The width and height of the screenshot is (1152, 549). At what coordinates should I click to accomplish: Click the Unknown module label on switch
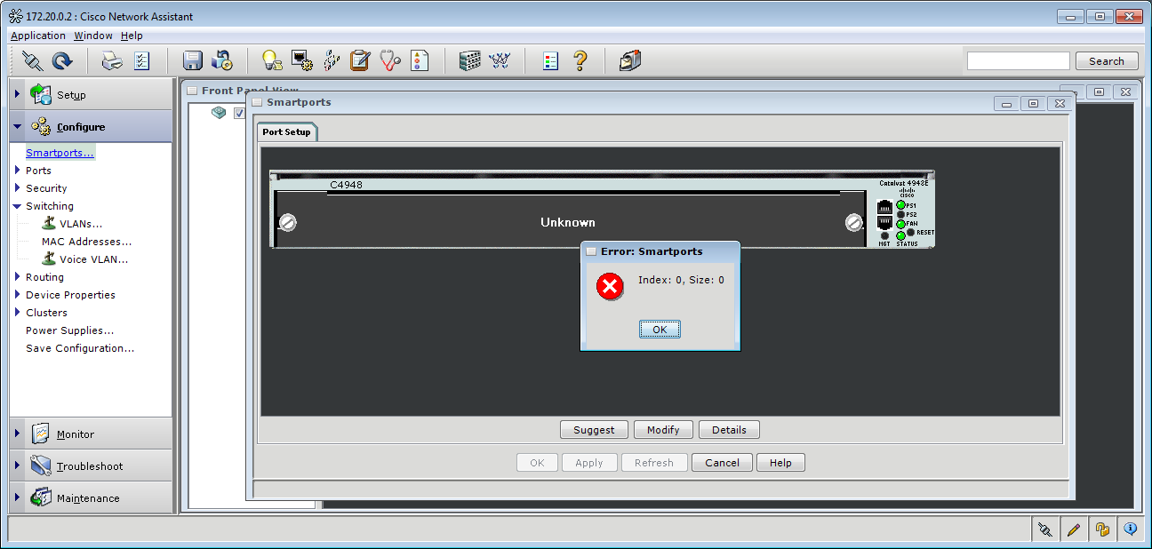coord(568,222)
